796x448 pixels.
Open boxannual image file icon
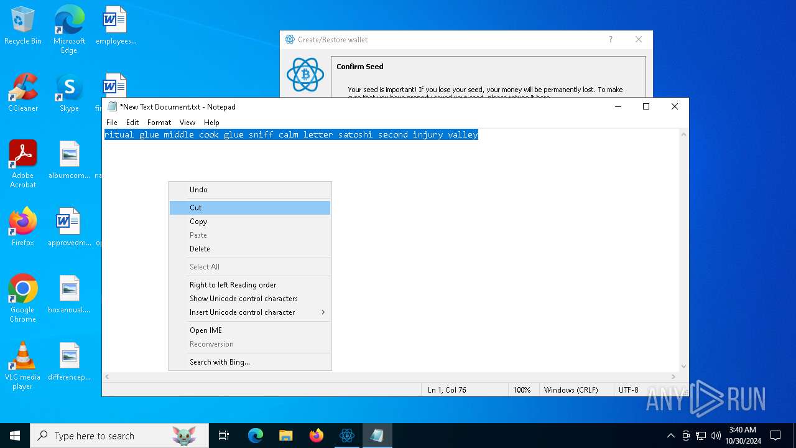click(x=69, y=294)
